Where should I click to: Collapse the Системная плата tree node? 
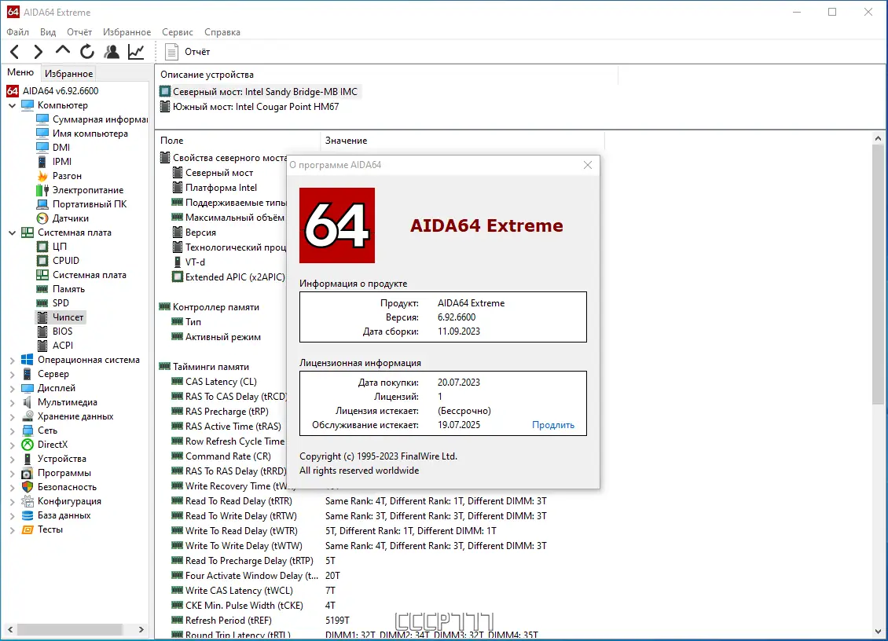12,233
